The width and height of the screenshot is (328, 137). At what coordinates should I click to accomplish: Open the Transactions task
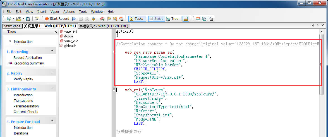coord(23,101)
